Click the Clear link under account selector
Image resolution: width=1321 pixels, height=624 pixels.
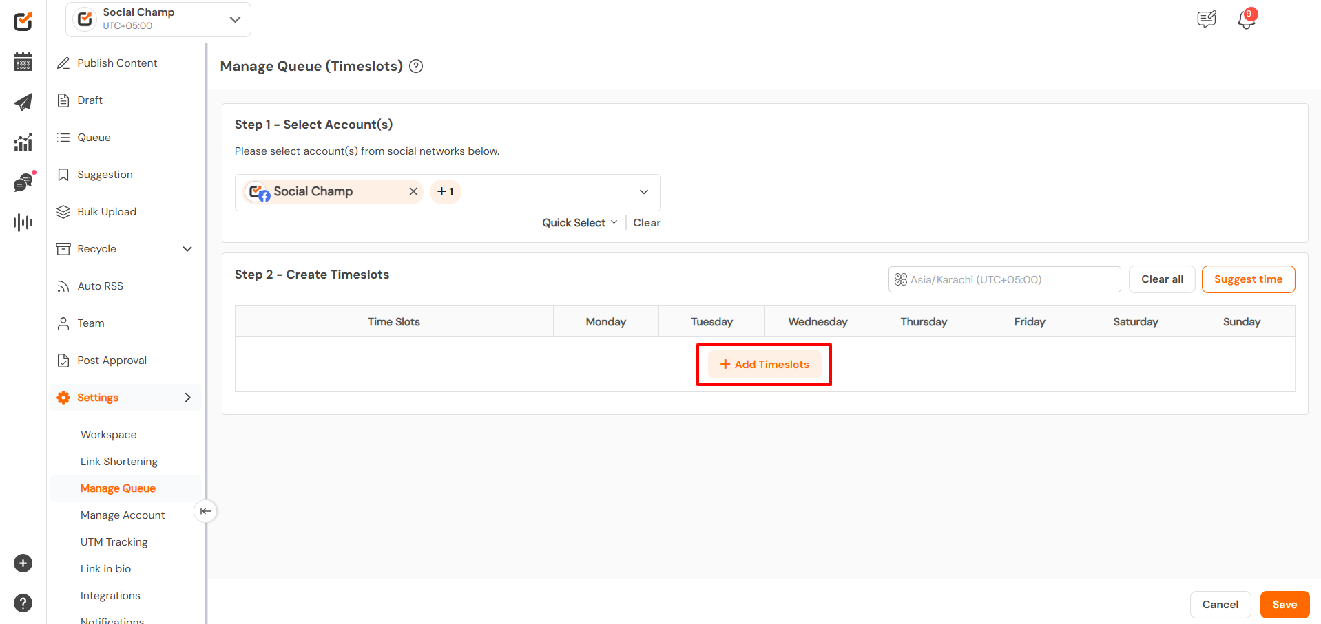click(x=647, y=223)
